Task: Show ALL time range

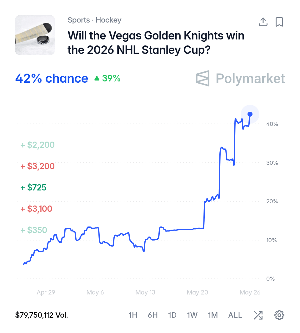Action: (x=235, y=315)
